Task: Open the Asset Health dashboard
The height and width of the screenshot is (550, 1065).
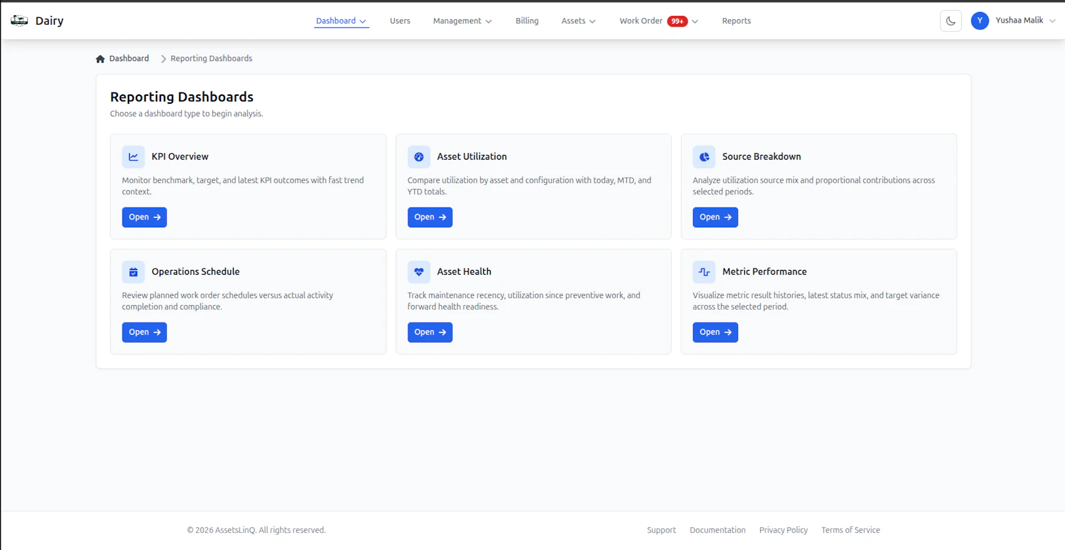Action: point(430,333)
